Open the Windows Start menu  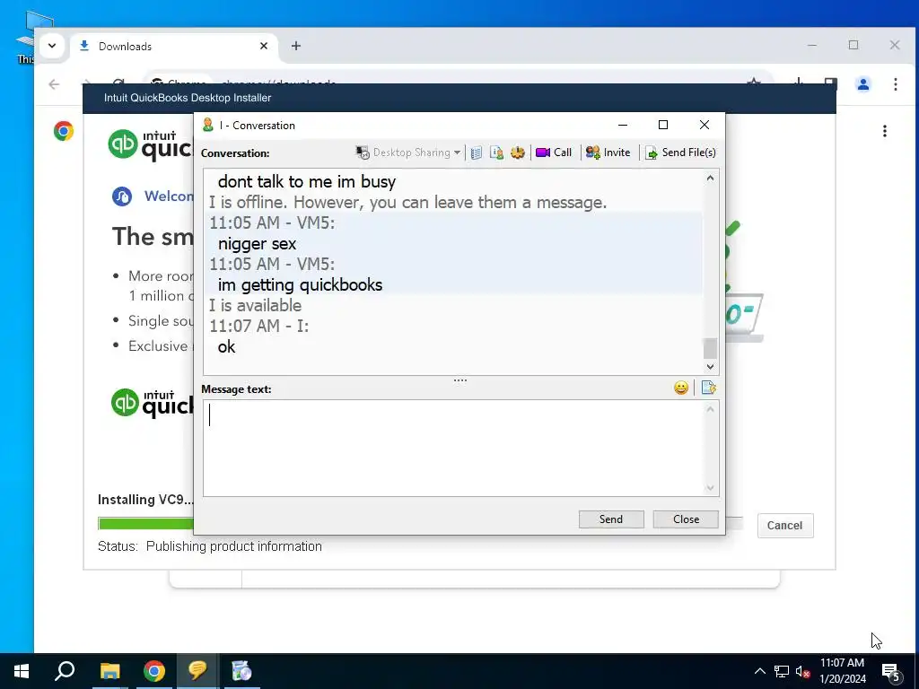[x=22, y=671]
